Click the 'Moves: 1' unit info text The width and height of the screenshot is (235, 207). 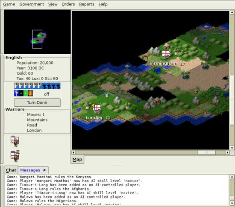[36, 115]
